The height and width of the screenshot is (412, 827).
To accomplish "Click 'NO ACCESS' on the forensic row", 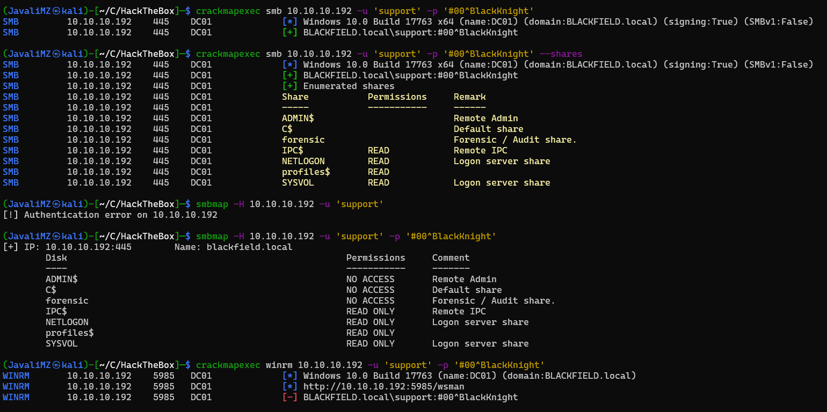I will coord(371,300).
